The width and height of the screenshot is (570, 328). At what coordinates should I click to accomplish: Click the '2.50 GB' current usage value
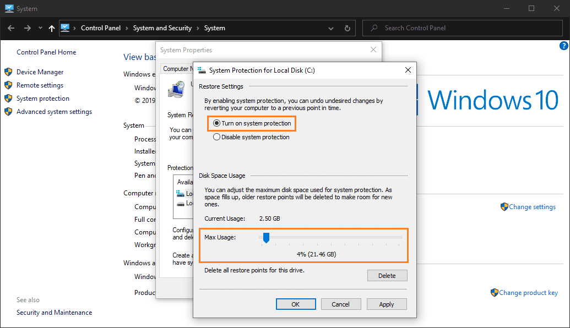[269, 218]
